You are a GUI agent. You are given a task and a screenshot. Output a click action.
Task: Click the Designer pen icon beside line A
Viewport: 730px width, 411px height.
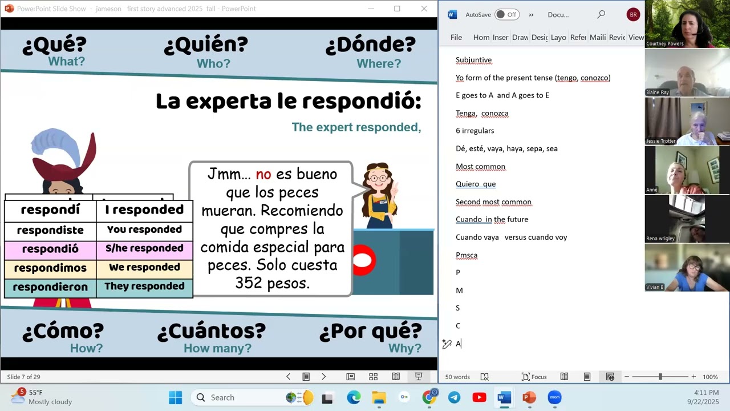pos(447,344)
